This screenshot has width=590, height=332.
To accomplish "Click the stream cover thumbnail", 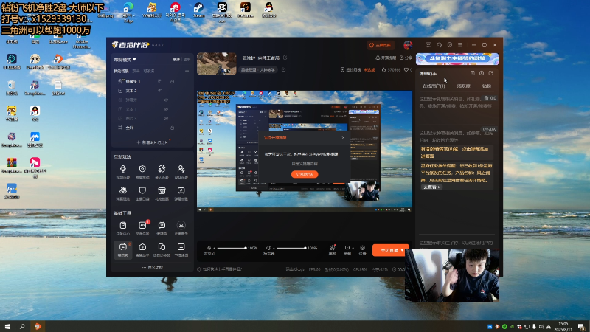I will point(216,63).
